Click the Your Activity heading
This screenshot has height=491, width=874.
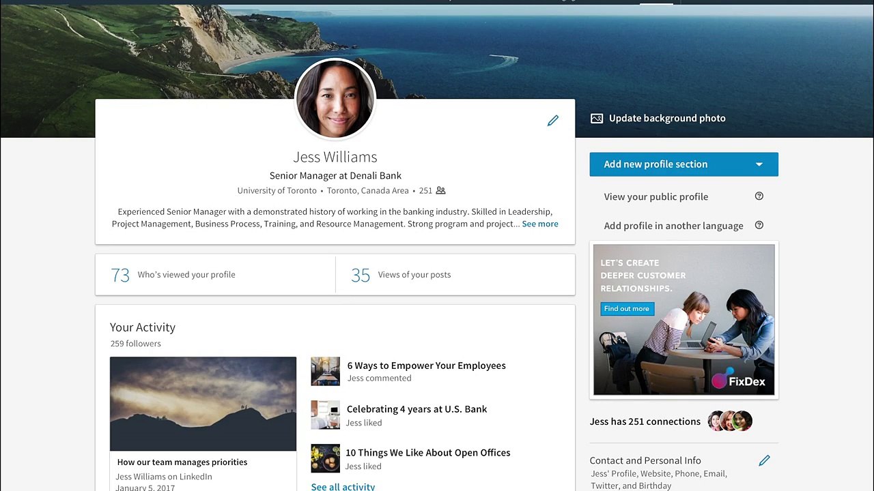click(143, 327)
